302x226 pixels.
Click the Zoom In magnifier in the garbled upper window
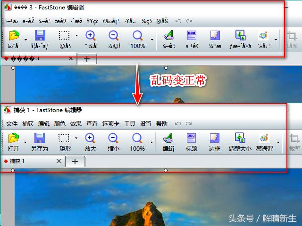(x=91, y=35)
